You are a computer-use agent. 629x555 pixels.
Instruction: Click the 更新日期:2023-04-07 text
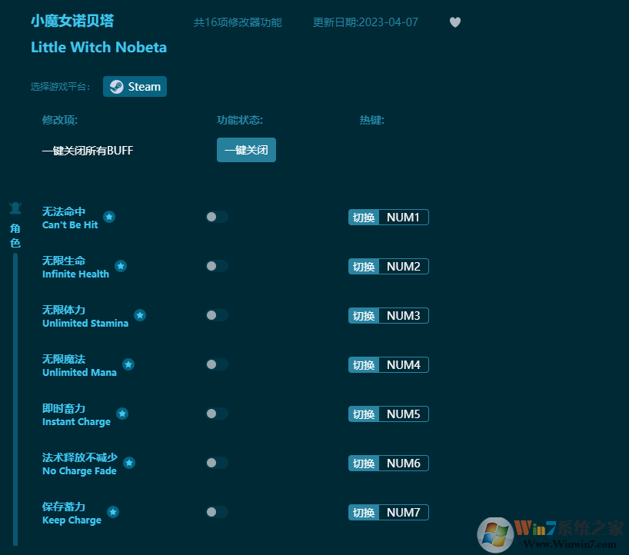(x=365, y=22)
